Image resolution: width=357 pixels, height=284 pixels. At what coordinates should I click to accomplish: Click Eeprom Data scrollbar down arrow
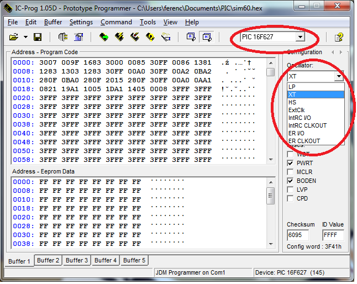click(x=271, y=244)
